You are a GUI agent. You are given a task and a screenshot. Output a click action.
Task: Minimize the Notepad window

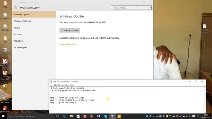(190, 82)
